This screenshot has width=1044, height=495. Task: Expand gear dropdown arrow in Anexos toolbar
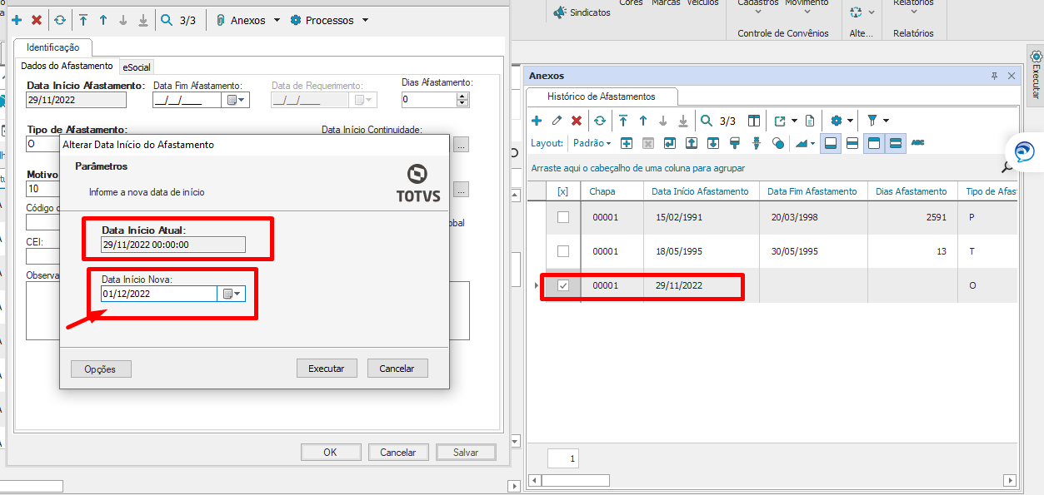[850, 121]
